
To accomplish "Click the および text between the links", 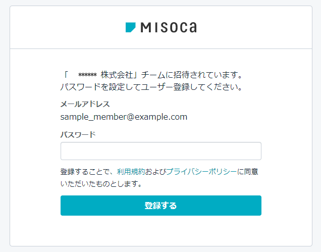I will (155, 172).
